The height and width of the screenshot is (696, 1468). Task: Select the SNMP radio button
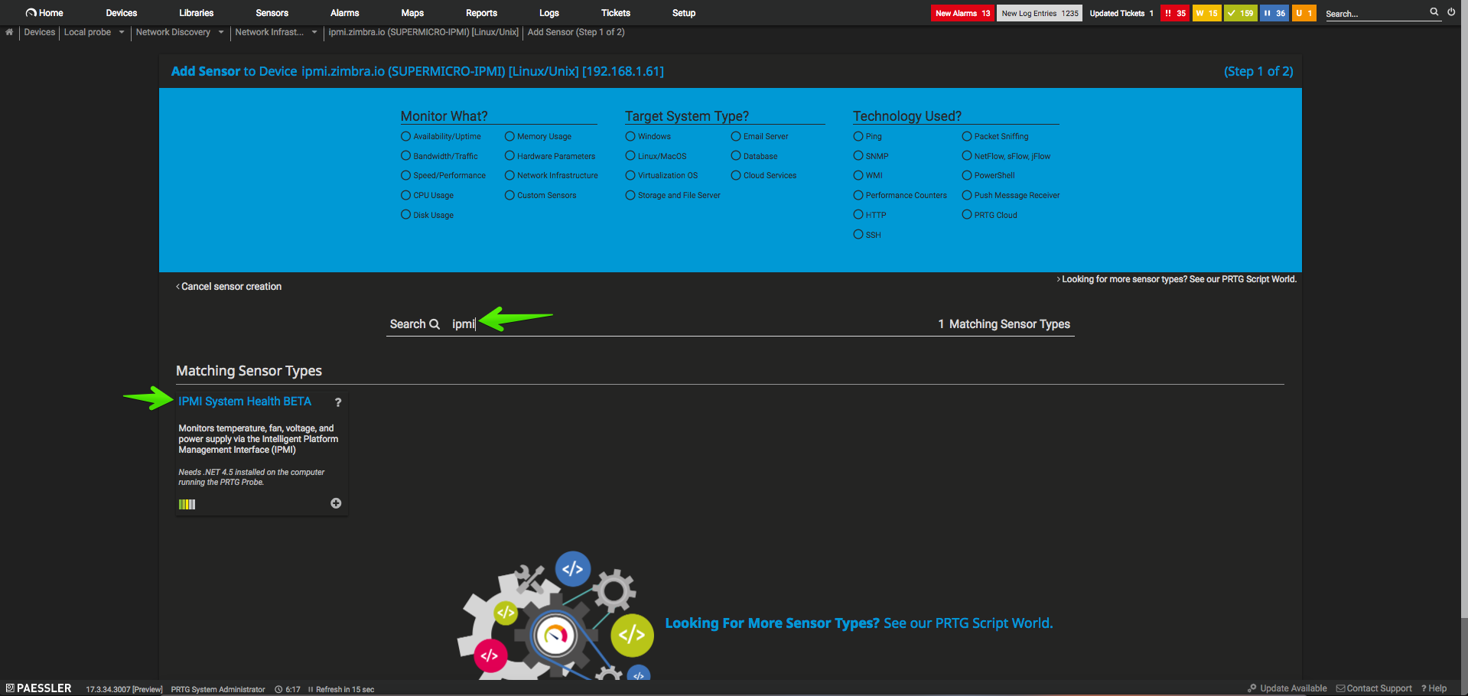pos(858,156)
